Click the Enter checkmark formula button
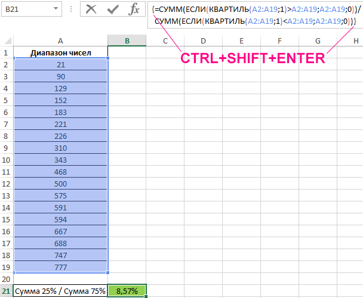363x298 pixels. (112, 10)
